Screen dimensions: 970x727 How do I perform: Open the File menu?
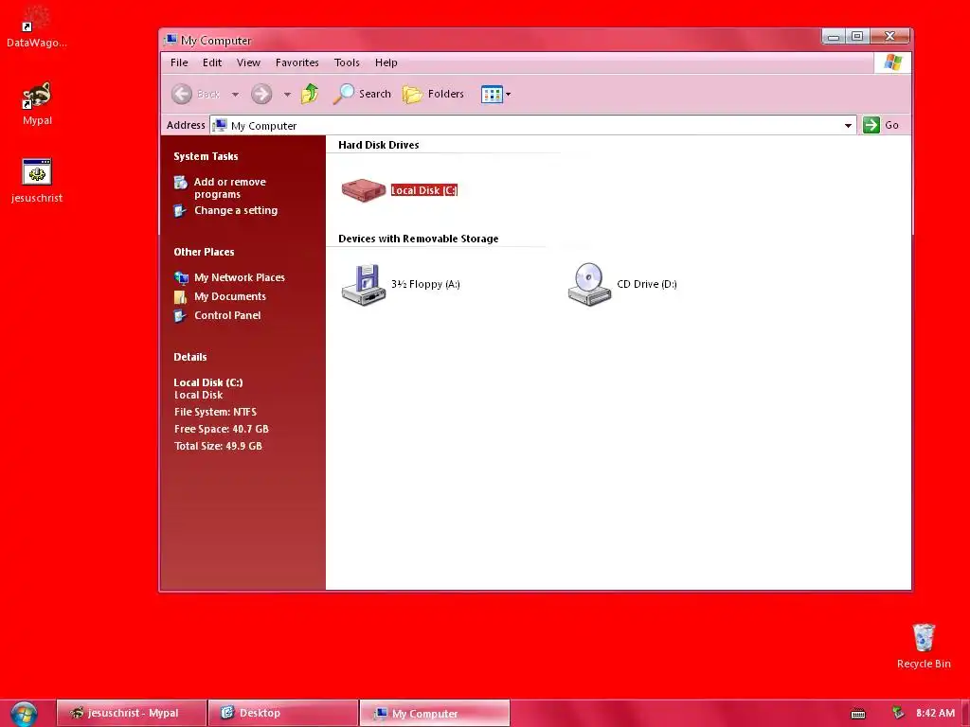(x=179, y=62)
